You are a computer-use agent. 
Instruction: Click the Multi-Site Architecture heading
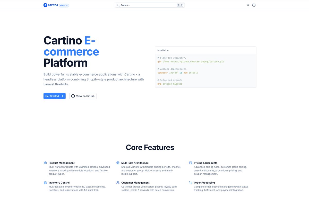pos(135,163)
